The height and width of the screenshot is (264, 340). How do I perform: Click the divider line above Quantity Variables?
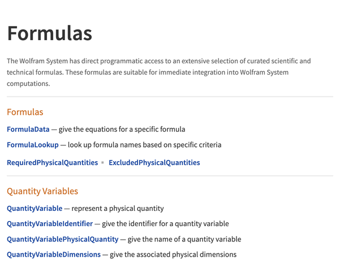point(170,176)
